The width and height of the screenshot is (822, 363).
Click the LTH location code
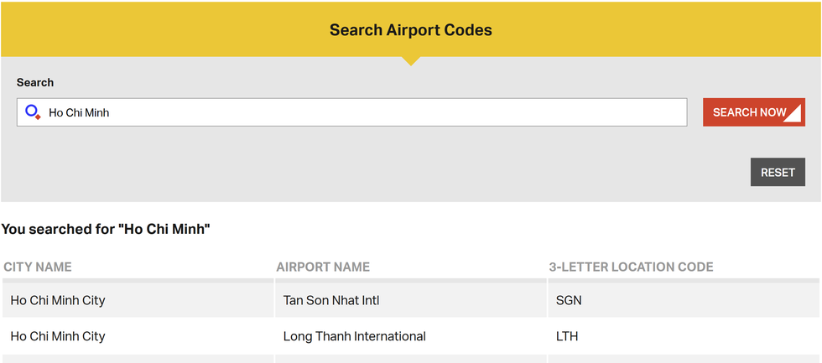point(567,336)
